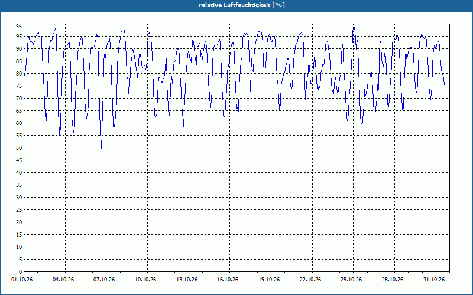Click the x-axis date label 16.10.26
The width and height of the screenshot is (473, 295).
228,280
